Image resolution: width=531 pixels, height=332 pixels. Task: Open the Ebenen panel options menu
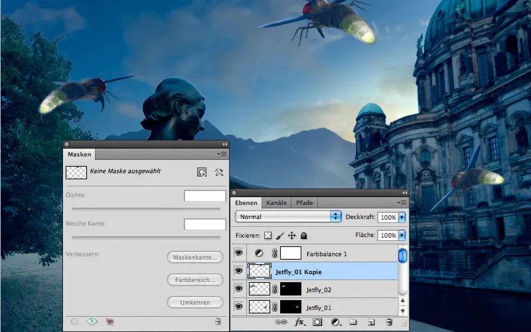click(402, 203)
